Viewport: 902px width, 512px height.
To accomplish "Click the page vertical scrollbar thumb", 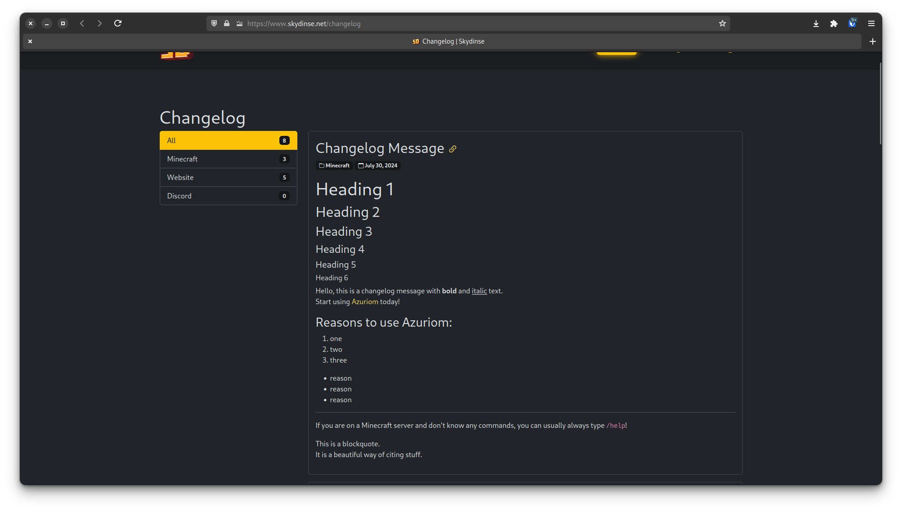I will coord(880,103).
